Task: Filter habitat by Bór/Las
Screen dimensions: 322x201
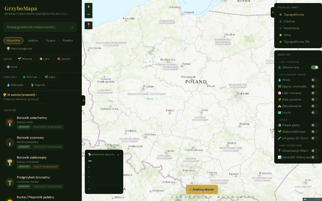Action: 30,77
